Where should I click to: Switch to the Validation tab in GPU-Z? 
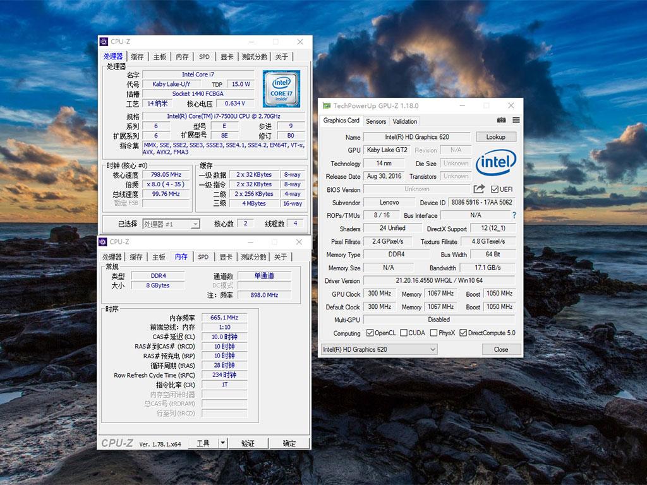click(x=405, y=121)
